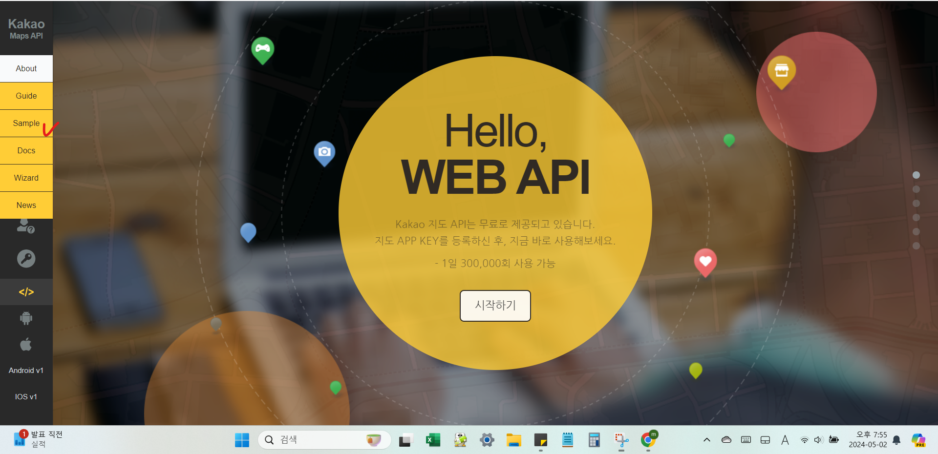Open the Settings gear in taskbar

pos(487,440)
